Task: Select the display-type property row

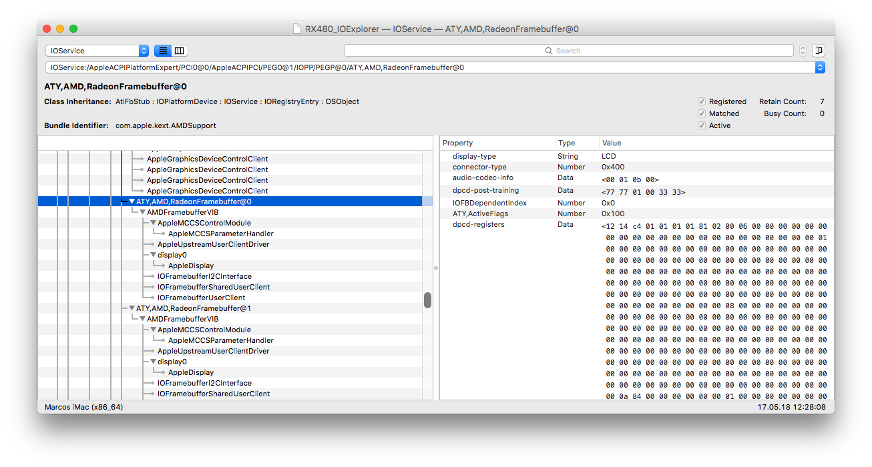Action: [x=636, y=156]
